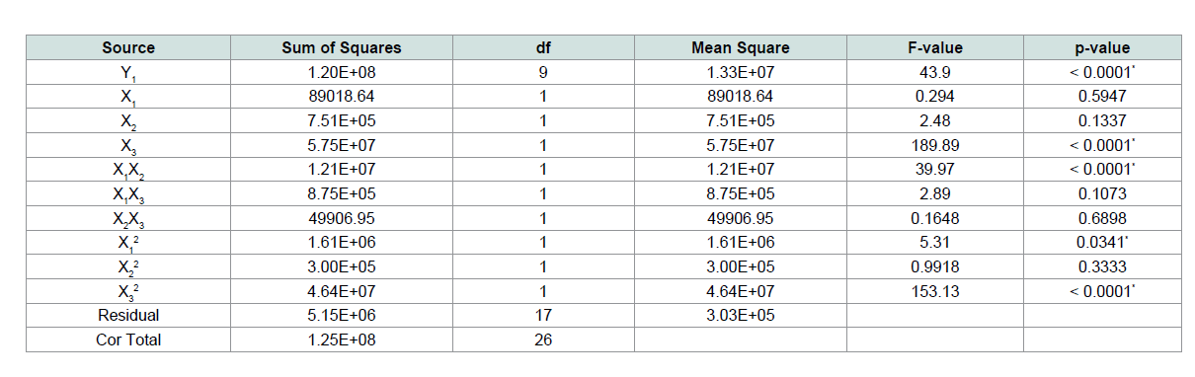
Task: Click the df cell showing 17
Action: point(543,315)
